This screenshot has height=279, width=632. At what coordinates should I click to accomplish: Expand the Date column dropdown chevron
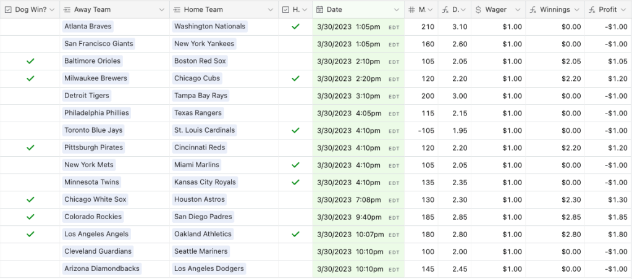(x=396, y=10)
